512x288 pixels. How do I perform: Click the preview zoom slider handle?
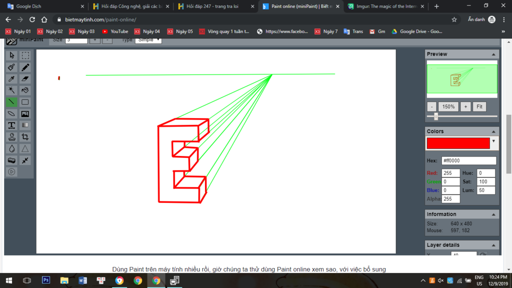click(x=436, y=116)
